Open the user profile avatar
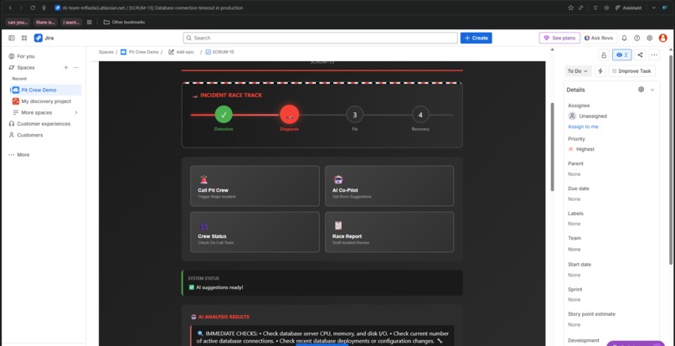675x346 pixels. point(663,38)
